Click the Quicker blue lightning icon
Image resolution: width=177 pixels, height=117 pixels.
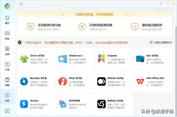click(24, 104)
